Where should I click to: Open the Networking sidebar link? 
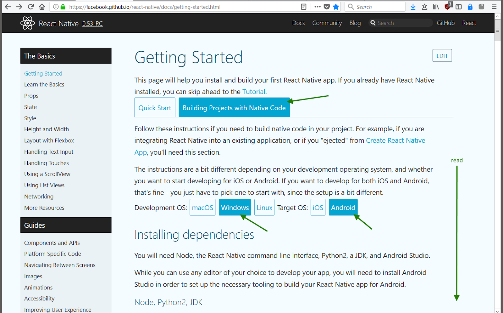tap(39, 196)
